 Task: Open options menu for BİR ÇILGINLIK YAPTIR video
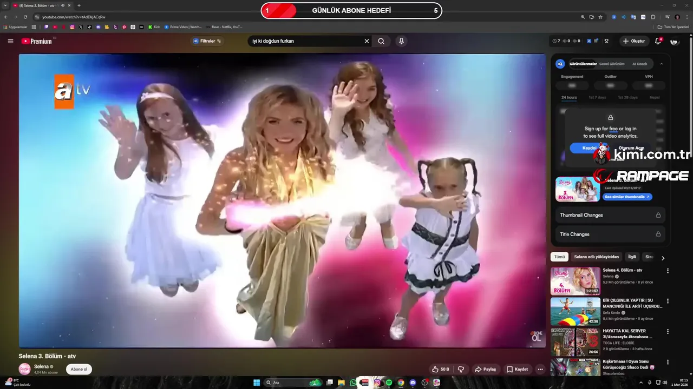668,301
